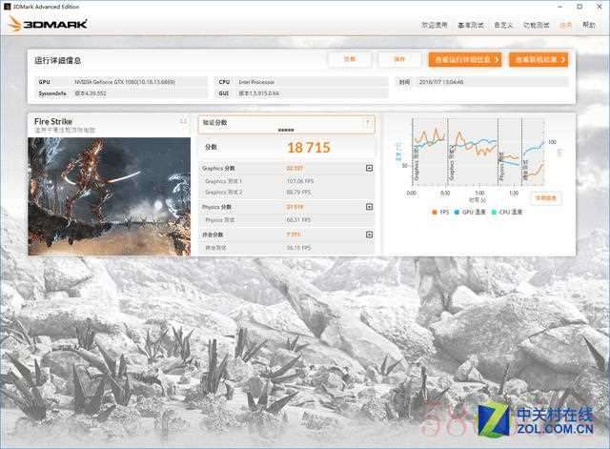Click the 验证分数 header box

click(x=286, y=124)
